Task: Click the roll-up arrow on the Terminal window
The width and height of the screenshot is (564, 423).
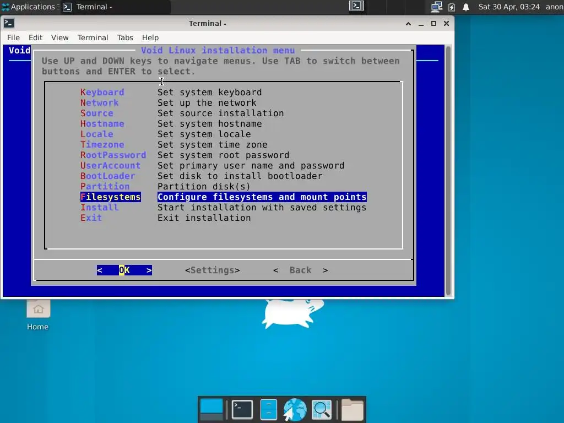Action: click(408, 23)
